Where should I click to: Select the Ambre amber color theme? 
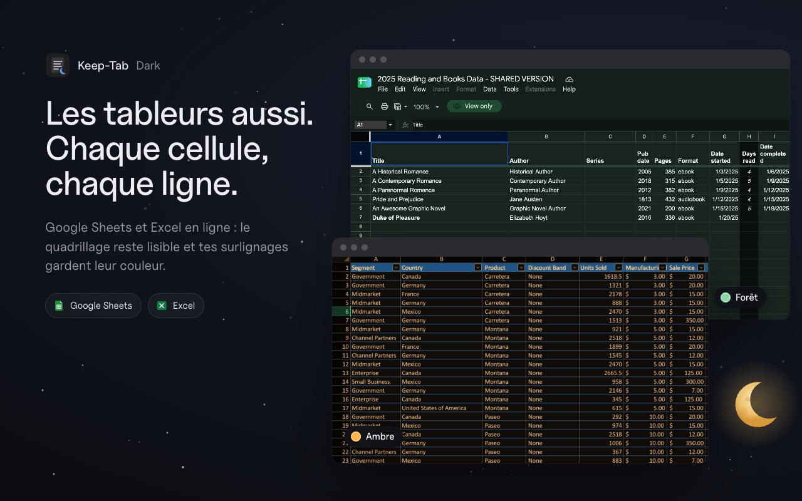tap(373, 436)
